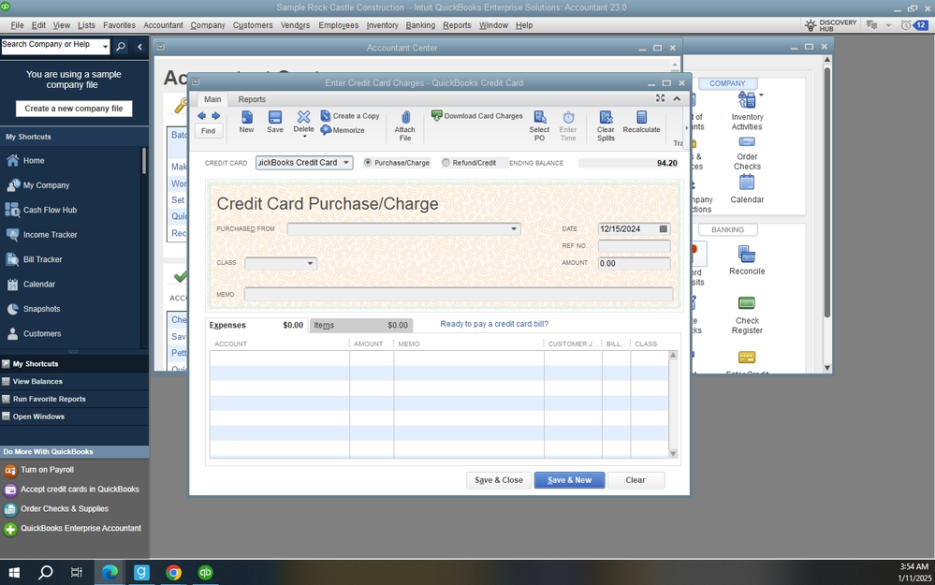
Task: Open reminders alarm clock icon
Action: click(x=906, y=25)
